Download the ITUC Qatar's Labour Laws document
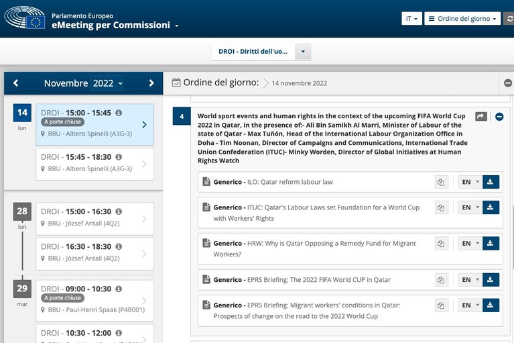514x343 pixels. [x=491, y=207]
